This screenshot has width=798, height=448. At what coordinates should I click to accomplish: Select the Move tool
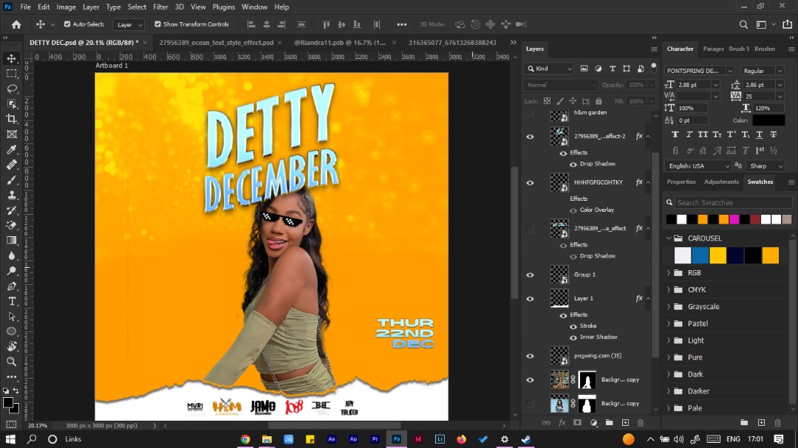click(10, 58)
